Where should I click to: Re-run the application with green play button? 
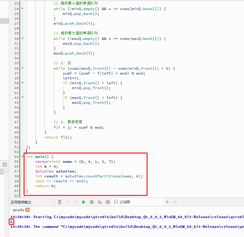84,202
